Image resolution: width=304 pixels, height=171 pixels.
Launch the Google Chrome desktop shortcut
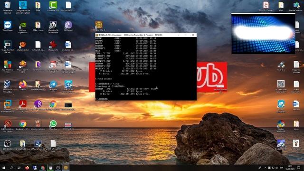pyautogui.click(x=53, y=104)
